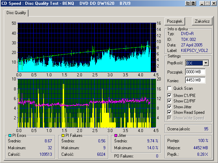Image resolution: width=218 pixels, height=163 pixels.
Task: Click the Show Jitter label text
Action: (182, 107)
